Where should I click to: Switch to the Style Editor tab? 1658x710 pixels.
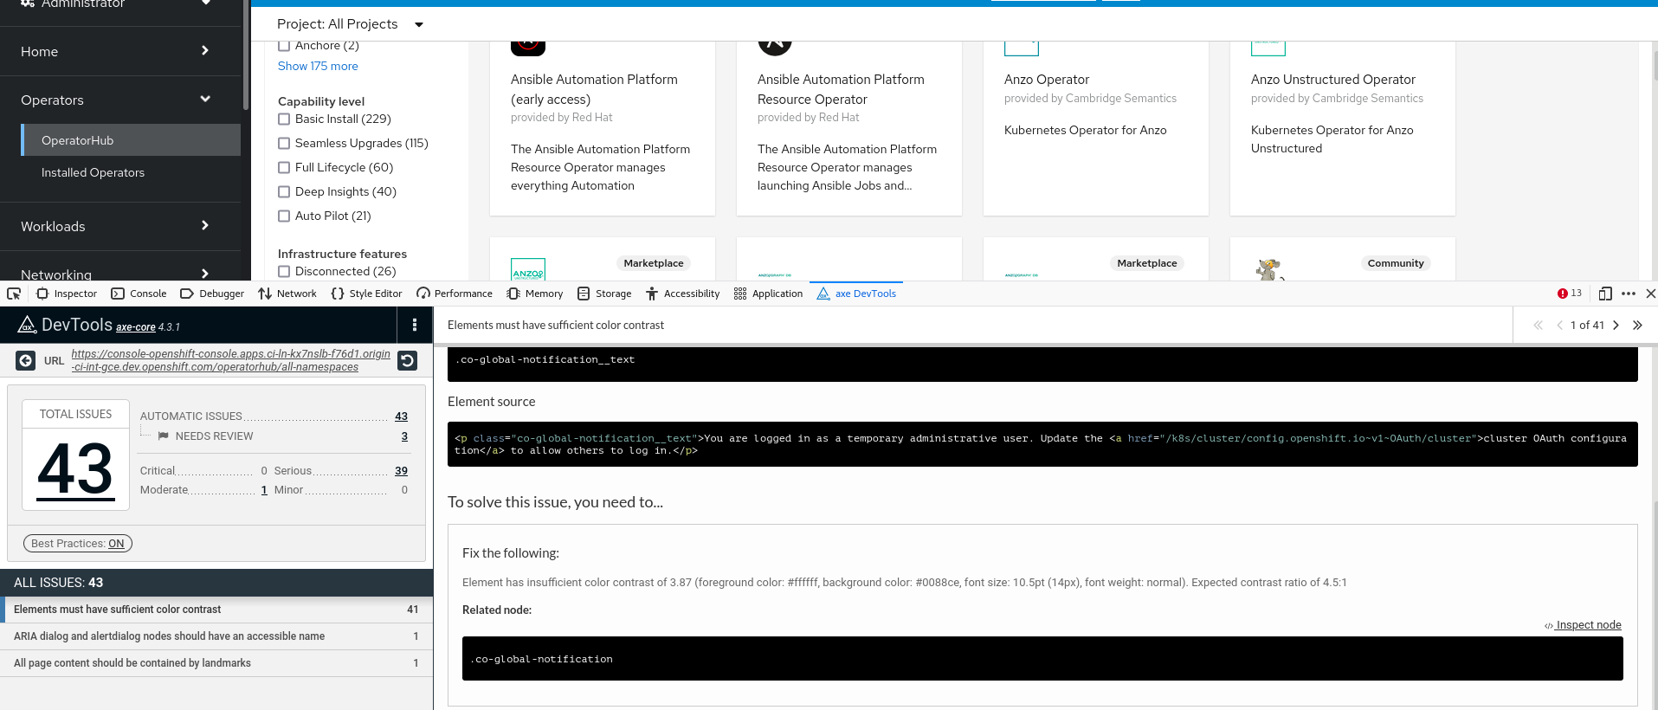coord(366,294)
